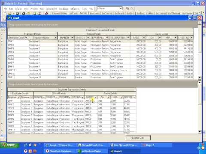Select the 77700 gross cell in bottom grid

coord(130,130)
